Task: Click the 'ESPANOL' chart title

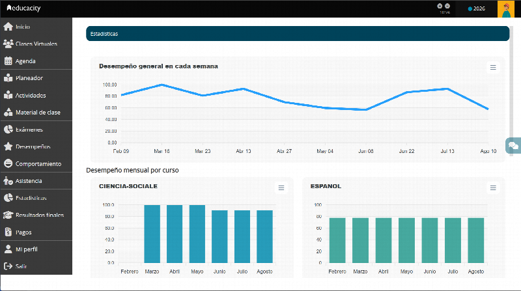Action: 326,186
